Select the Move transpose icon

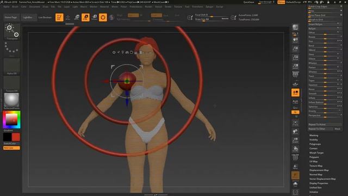pyautogui.click(x=77, y=17)
